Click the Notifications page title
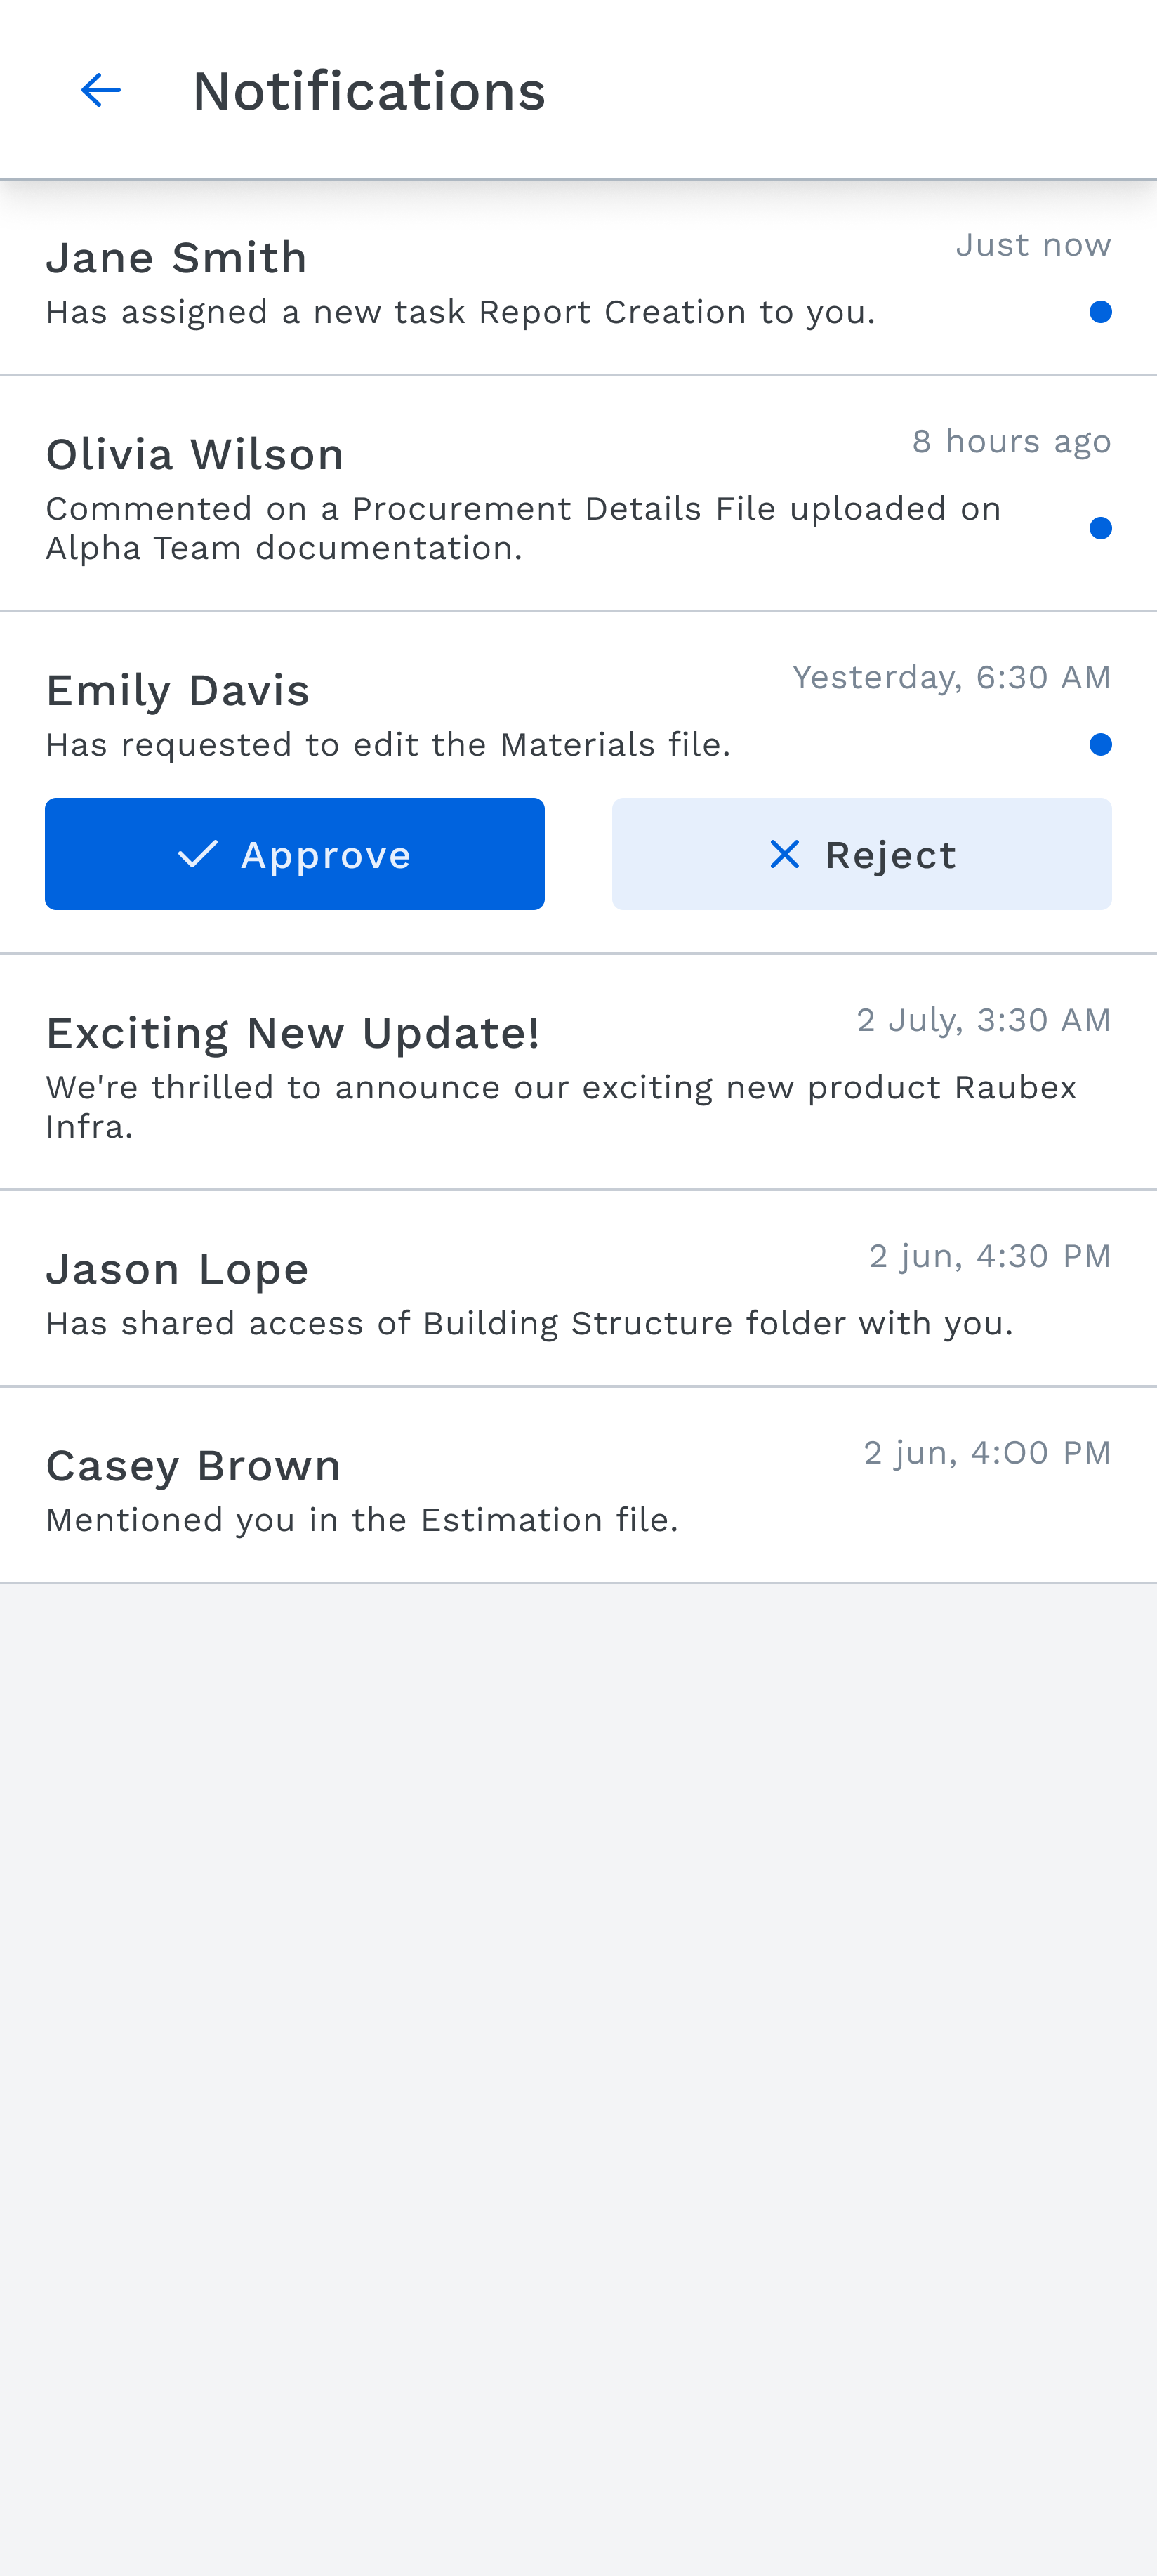This screenshot has height=2576, width=1157. point(369,91)
